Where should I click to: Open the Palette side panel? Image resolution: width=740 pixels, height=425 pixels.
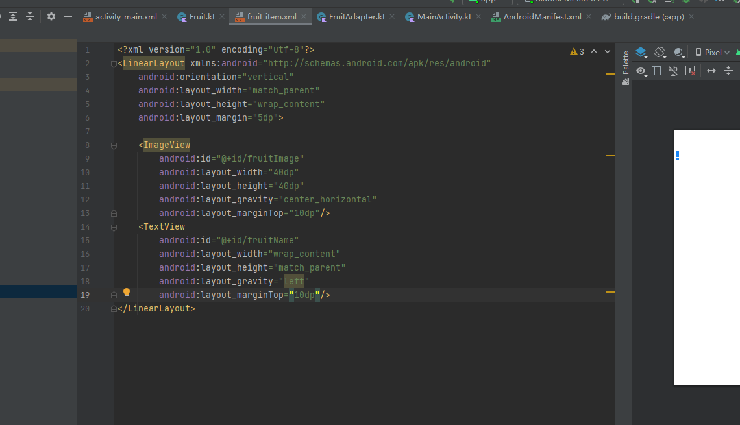point(626,68)
